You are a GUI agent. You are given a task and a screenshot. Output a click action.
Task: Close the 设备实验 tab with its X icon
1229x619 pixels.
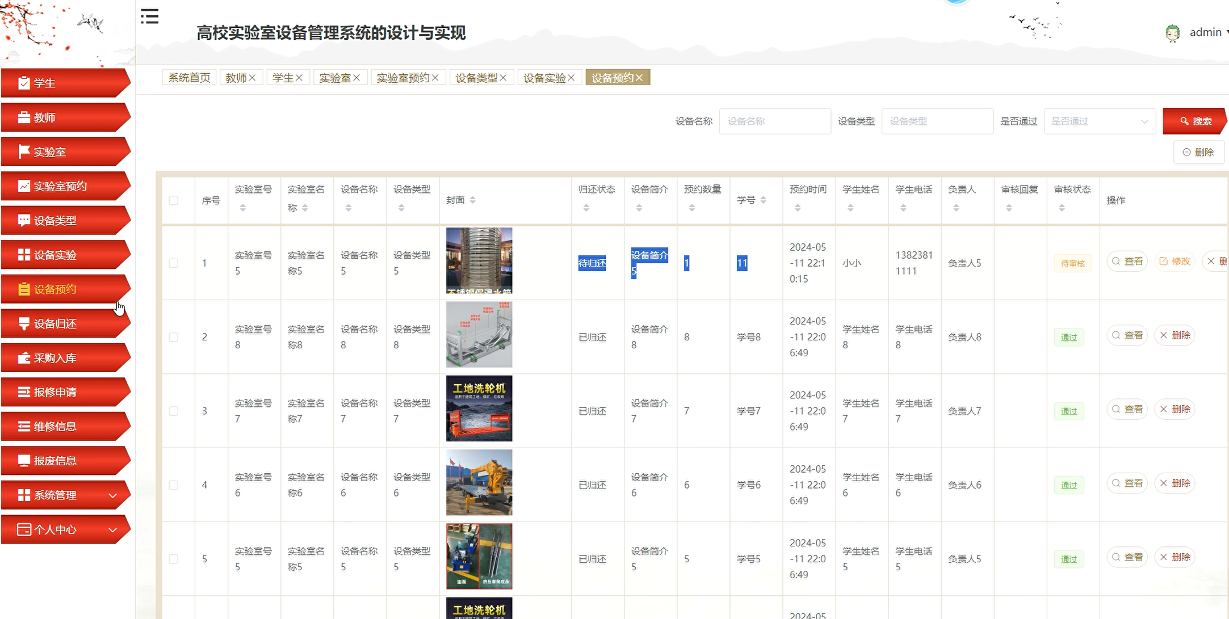[x=571, y=78]
